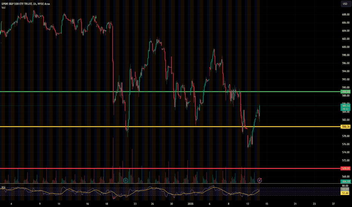Image resolution: width=352 pixels, height=207 pixels.
Task: Select the green horizontal line at 589
Action: pyautogui.click(x=170, y=91)
